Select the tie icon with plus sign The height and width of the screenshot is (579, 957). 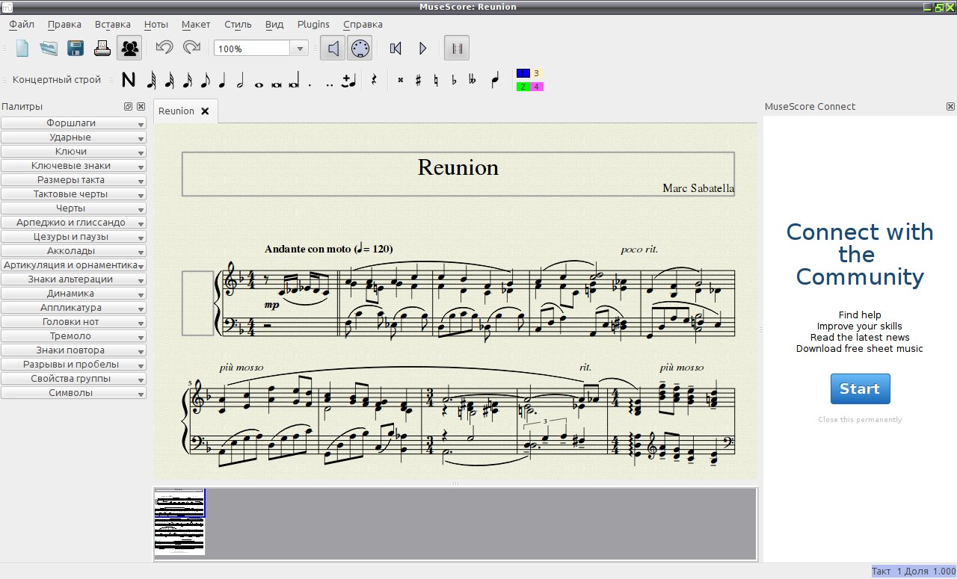348,81
